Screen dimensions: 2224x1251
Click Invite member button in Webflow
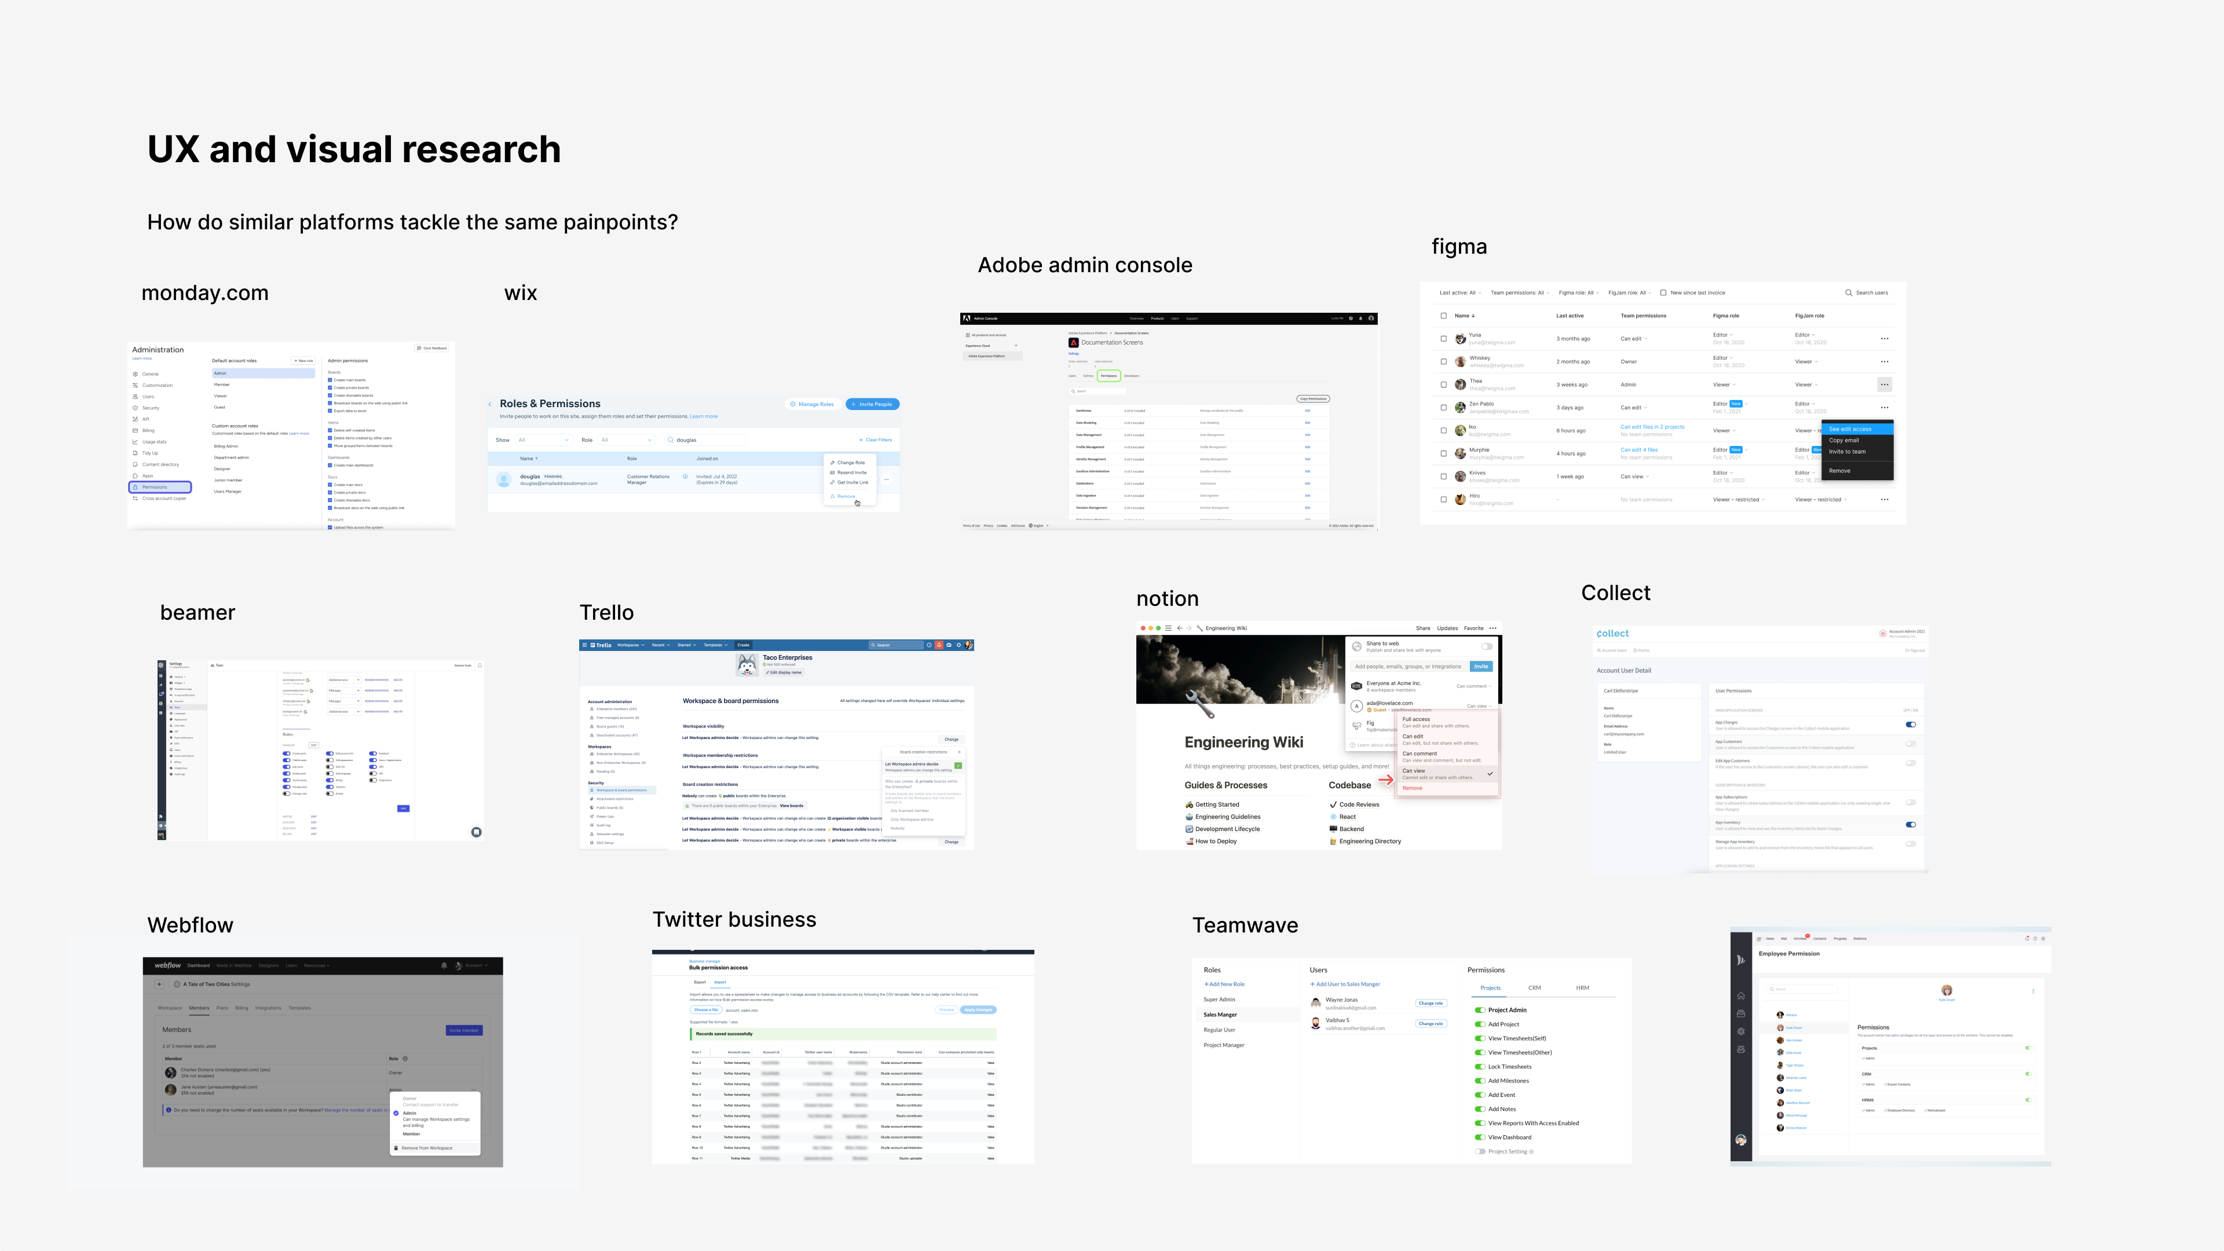464,1030
